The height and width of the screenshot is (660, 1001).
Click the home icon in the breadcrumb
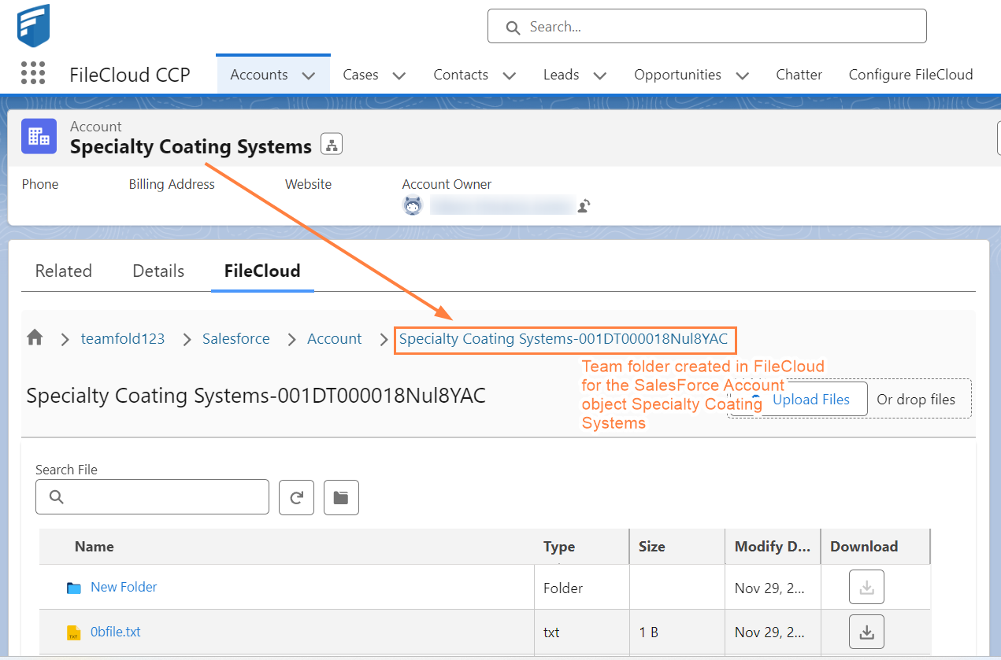pos(35,338)
